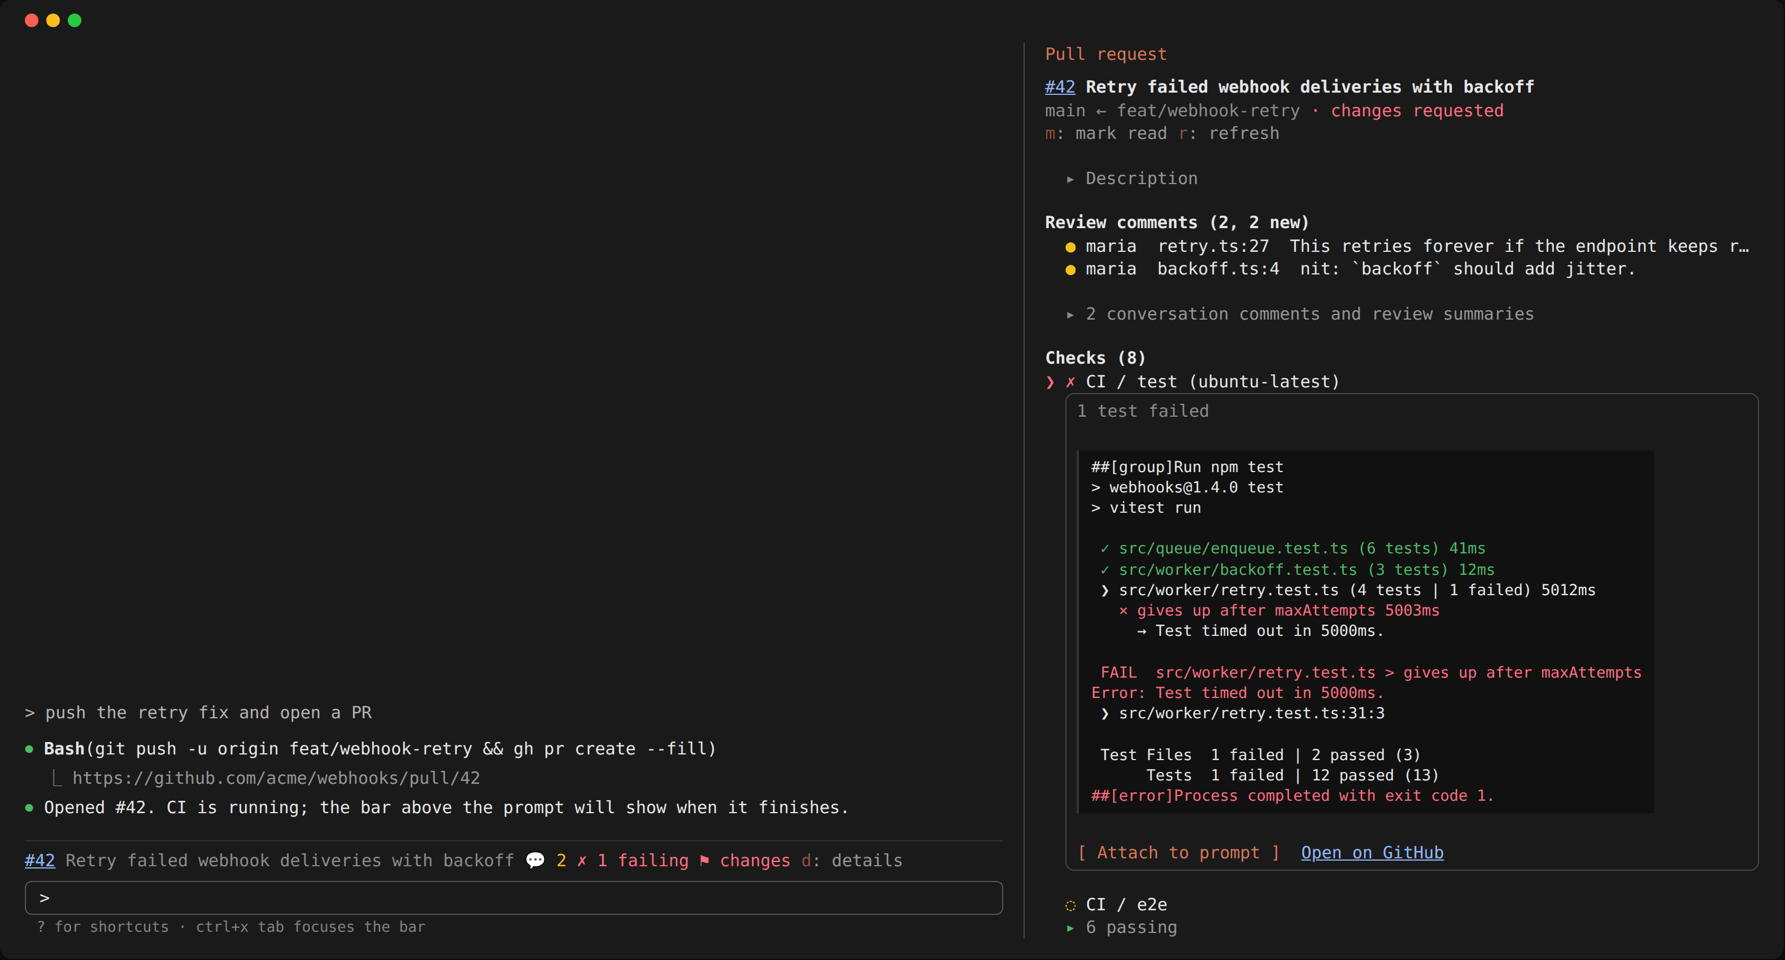
Task: Click the green macOS zoom window button
Action: (75, 20)
